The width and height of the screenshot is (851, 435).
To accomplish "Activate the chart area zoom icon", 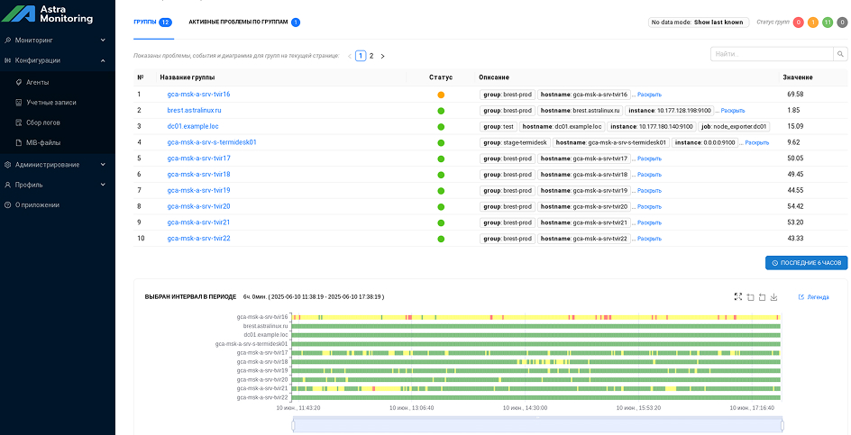I will pos(750,296).
